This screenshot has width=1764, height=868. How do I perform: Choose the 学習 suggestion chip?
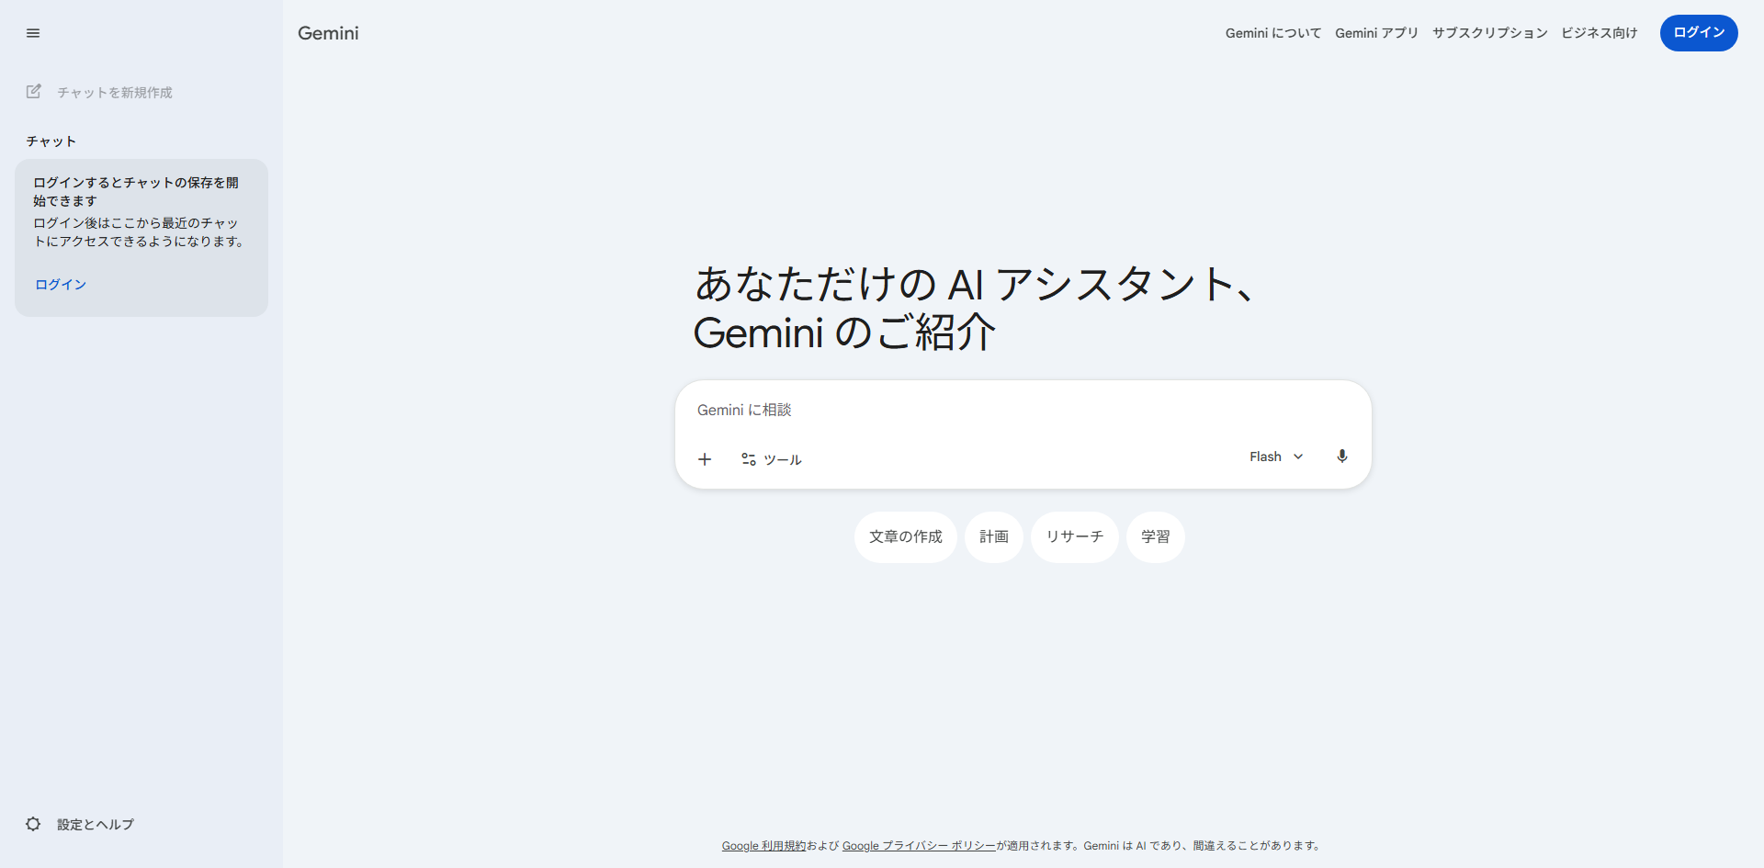[1156, 537]
